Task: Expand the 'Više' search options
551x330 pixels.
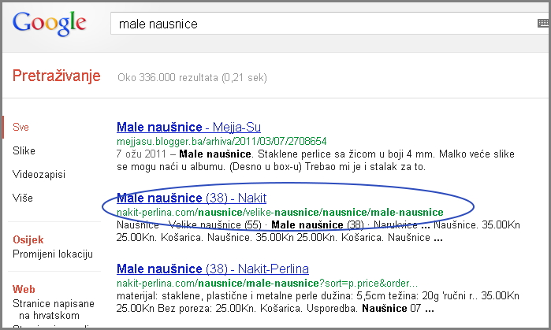Action: [23, 198]
